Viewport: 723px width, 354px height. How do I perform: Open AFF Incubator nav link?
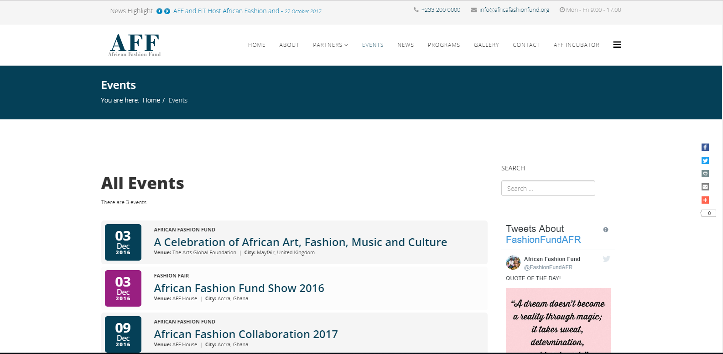(577, 45)
